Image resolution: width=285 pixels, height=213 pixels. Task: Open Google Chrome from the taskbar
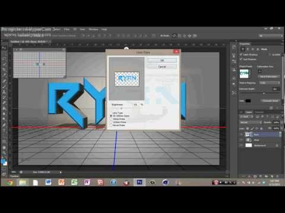(9, 182)
